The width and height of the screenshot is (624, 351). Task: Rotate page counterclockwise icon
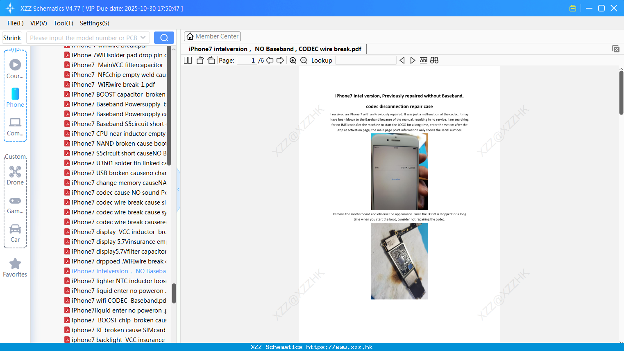tap(200, 60)
